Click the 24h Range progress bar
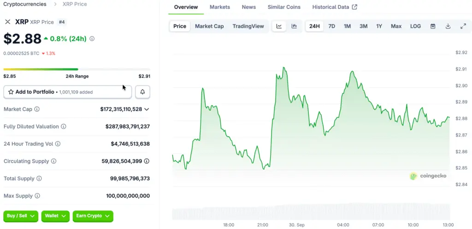 pyautogui.click(x=77, y=69)
